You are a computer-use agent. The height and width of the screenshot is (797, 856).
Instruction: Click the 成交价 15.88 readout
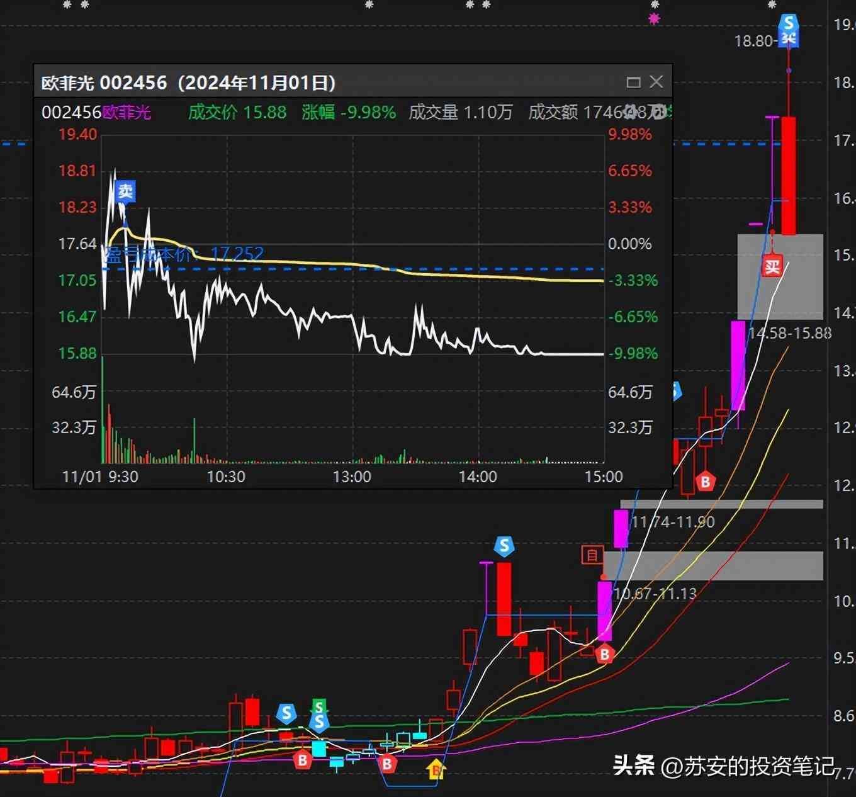[237, 113]
